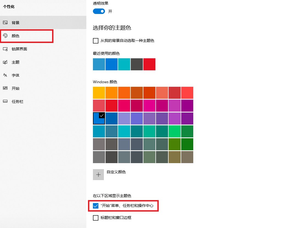Pick the gold swatch in Windows 颜色
The width and height of the screenshot is (284, 228).
pyautogui.click(x=99, y=93)
